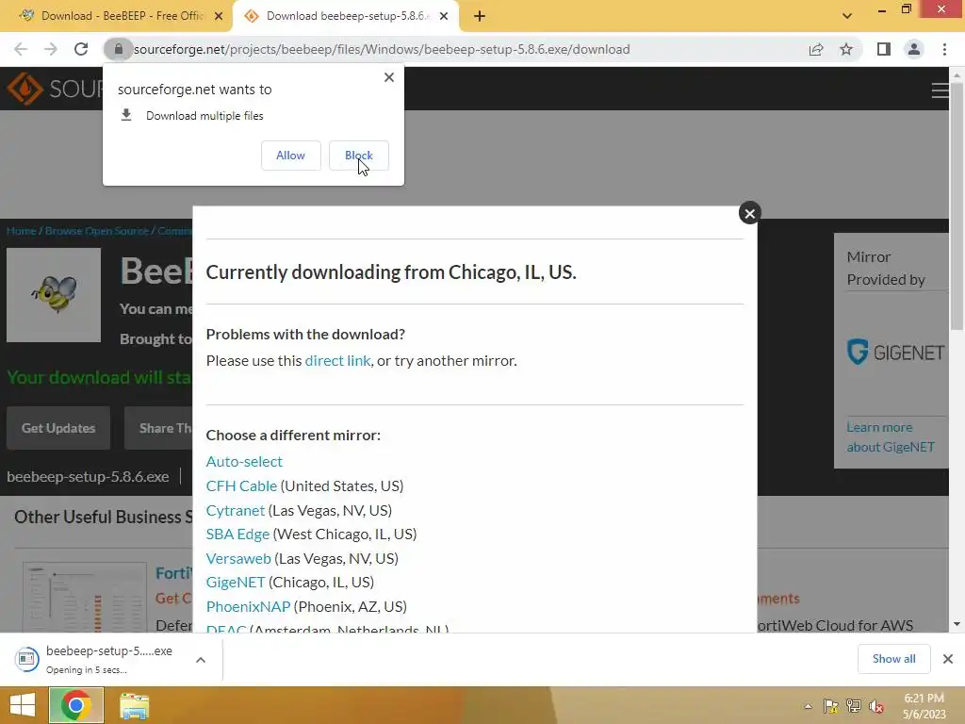Viewport: 965px width, 724px height.
Task: Choose the Cytranet mirror
Action: click(x=235, y=510)
